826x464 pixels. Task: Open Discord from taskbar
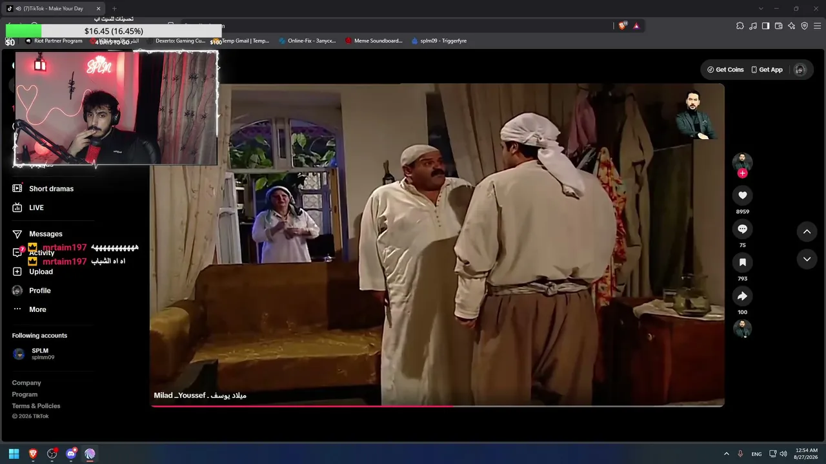click(x=71, y=454)
